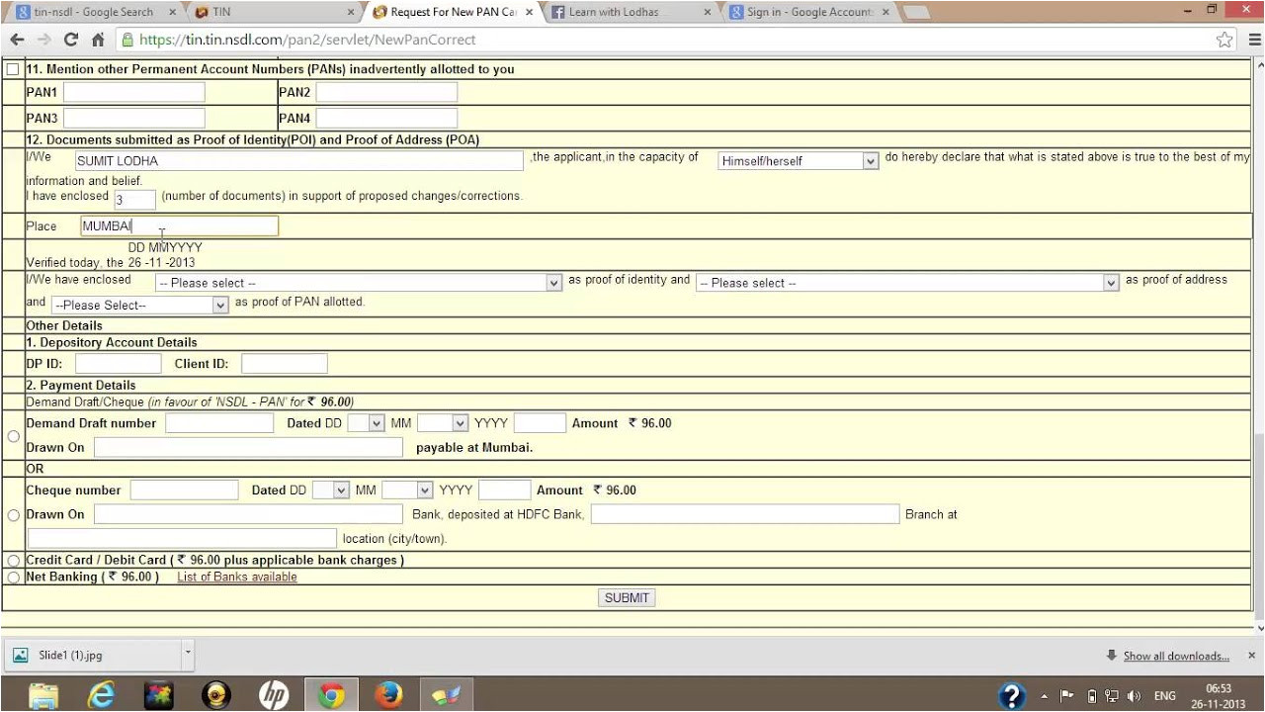Click the browser back arrow
This screenshot has height=712, width=1265.
(x=17, y=40)
